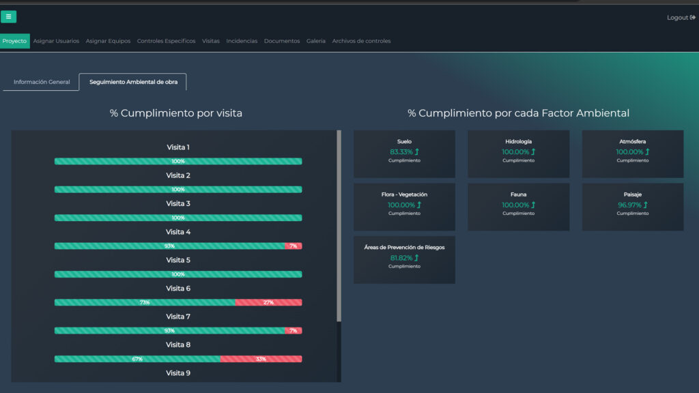Open the Flora - Vegetación card

pos(404,207)
